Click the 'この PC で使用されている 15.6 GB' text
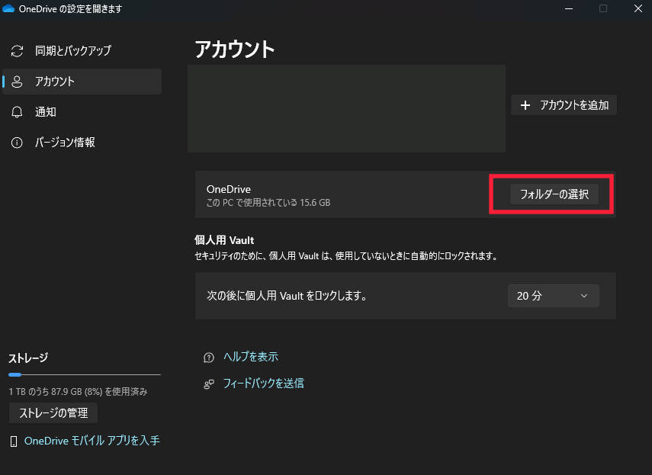Viewport: 652px width, 475px height. (268, 203)
